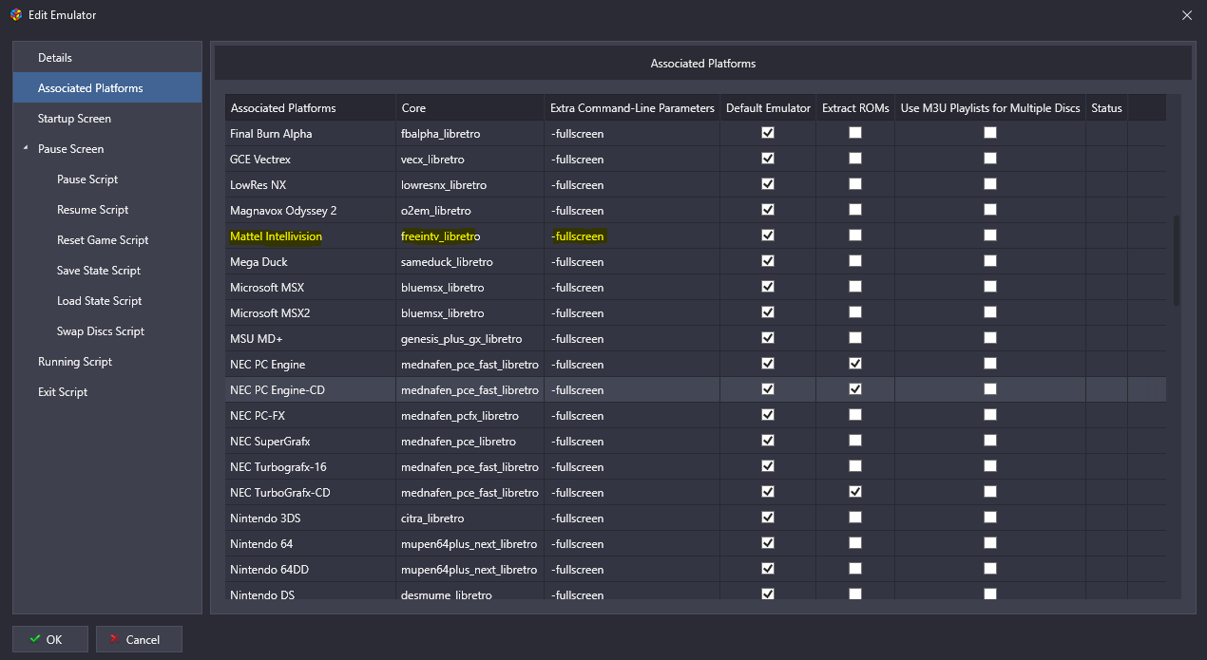Select the NEC SuperGrafx platform cell
The width and height of the screenshot is (1207, 660).
pos(311,442)
